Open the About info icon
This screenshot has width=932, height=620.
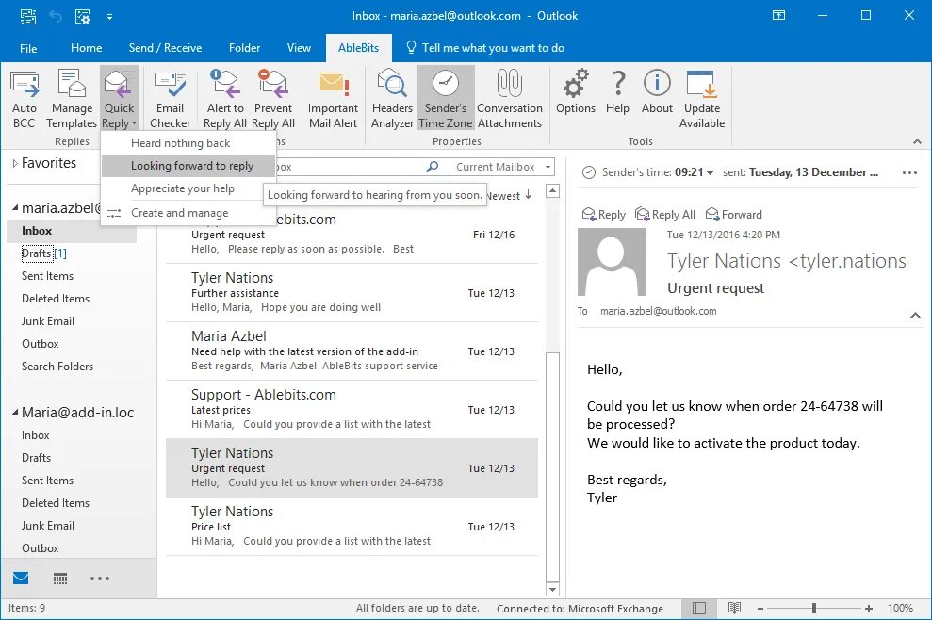click(x=657, y=92)
